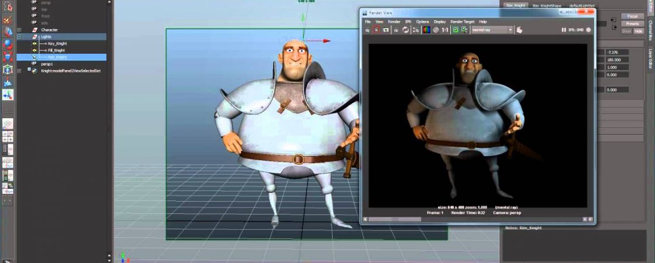Start IPR render from the toolbar icon
This screenshot has height=263, width=655.
[396, 30]
